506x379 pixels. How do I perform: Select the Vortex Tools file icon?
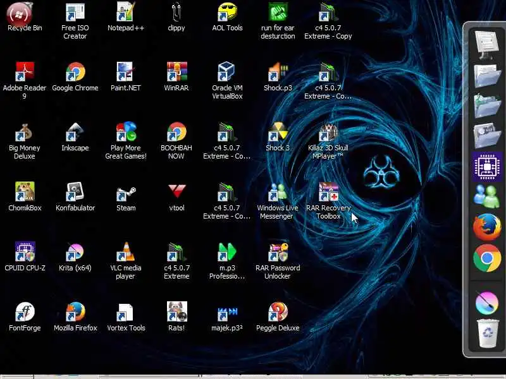tap(125, 312)
